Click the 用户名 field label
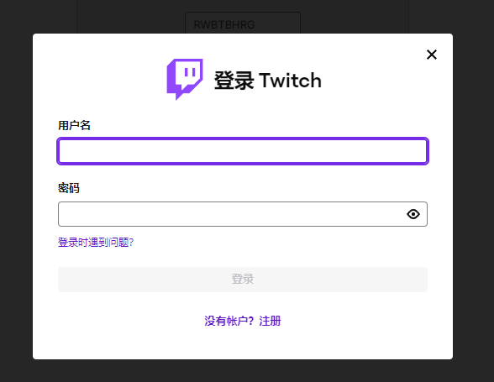 [x=74, y=125]
